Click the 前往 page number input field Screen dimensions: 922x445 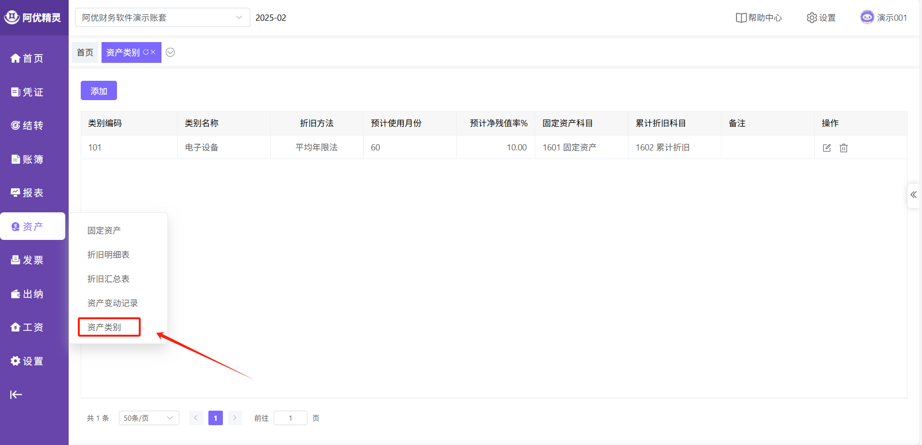[x=290, y=418]
